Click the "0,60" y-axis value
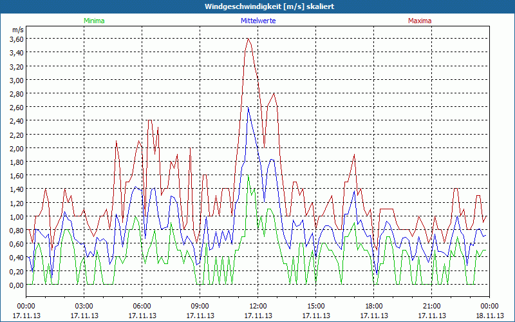The image size is (515, 322). tap(17, 244)
